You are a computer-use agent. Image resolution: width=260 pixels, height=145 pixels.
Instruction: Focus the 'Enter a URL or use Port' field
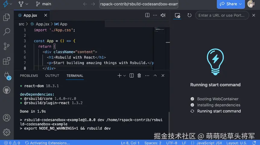click(x=222, y=15)
